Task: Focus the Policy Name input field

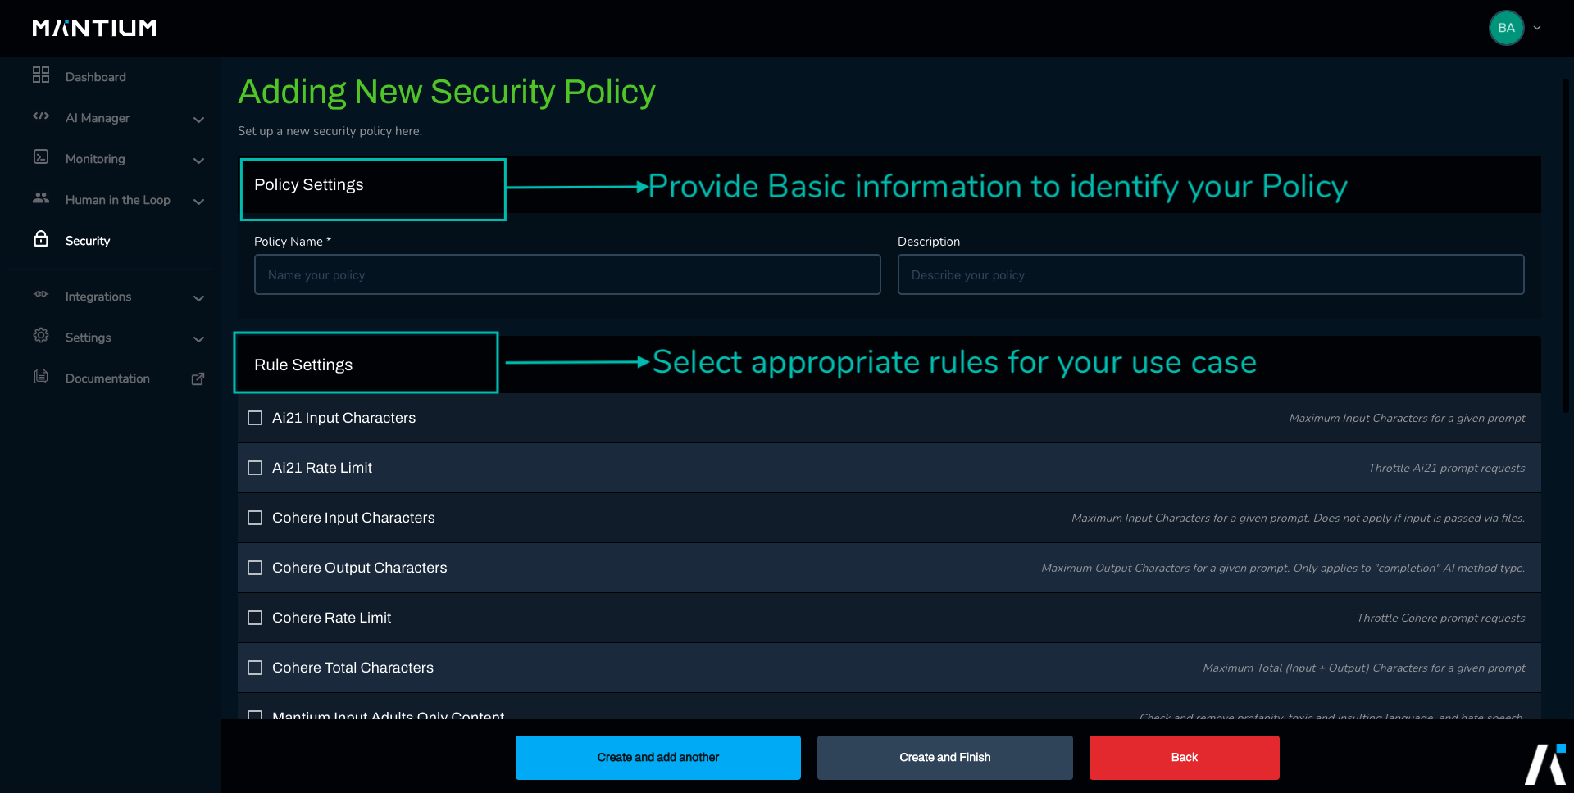Action: click(x=567, y=274)
